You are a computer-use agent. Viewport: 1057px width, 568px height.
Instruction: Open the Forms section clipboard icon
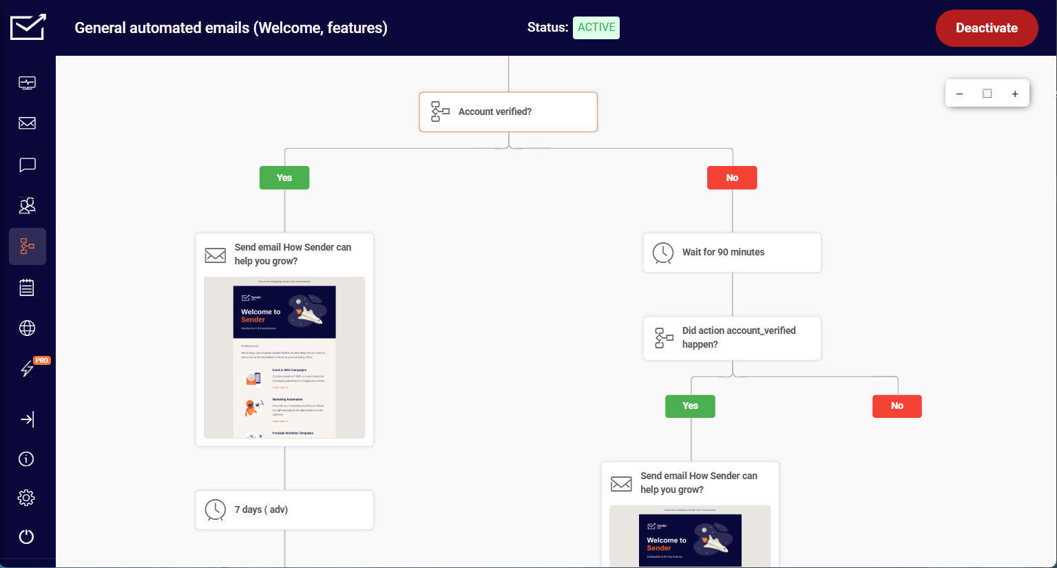tap(27, 287)
